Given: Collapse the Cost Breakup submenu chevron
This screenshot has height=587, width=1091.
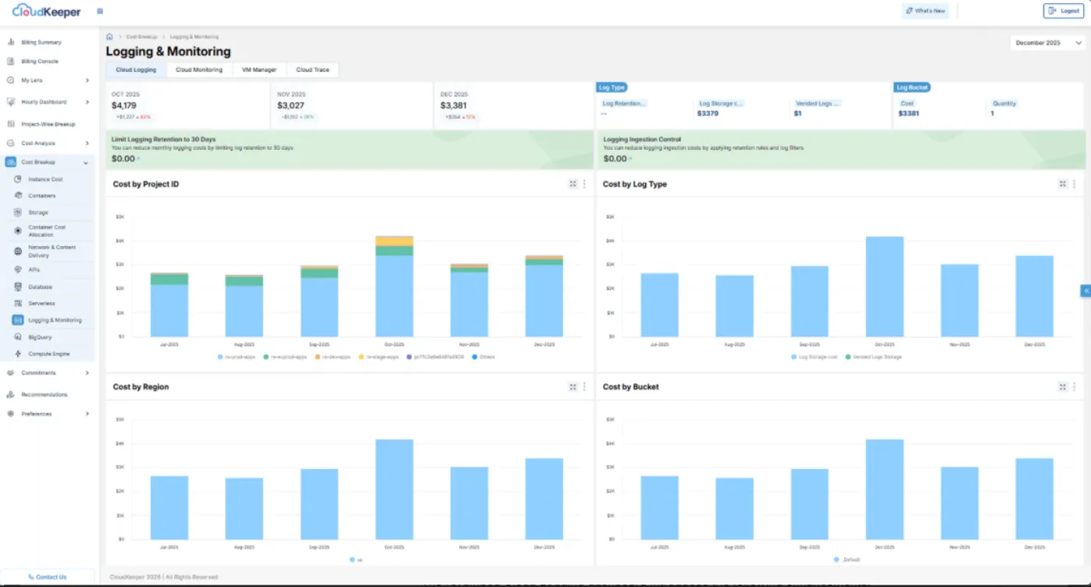Looking at the screenshot, I should click(x=86, y=162).
